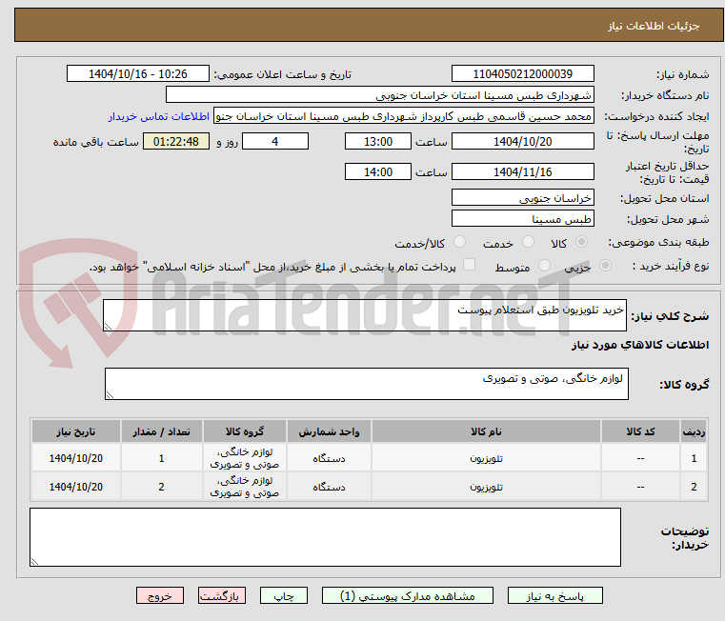Screen dimensions: 725x621
Task: Click the remaining days field showing 4
Action: 275,141
